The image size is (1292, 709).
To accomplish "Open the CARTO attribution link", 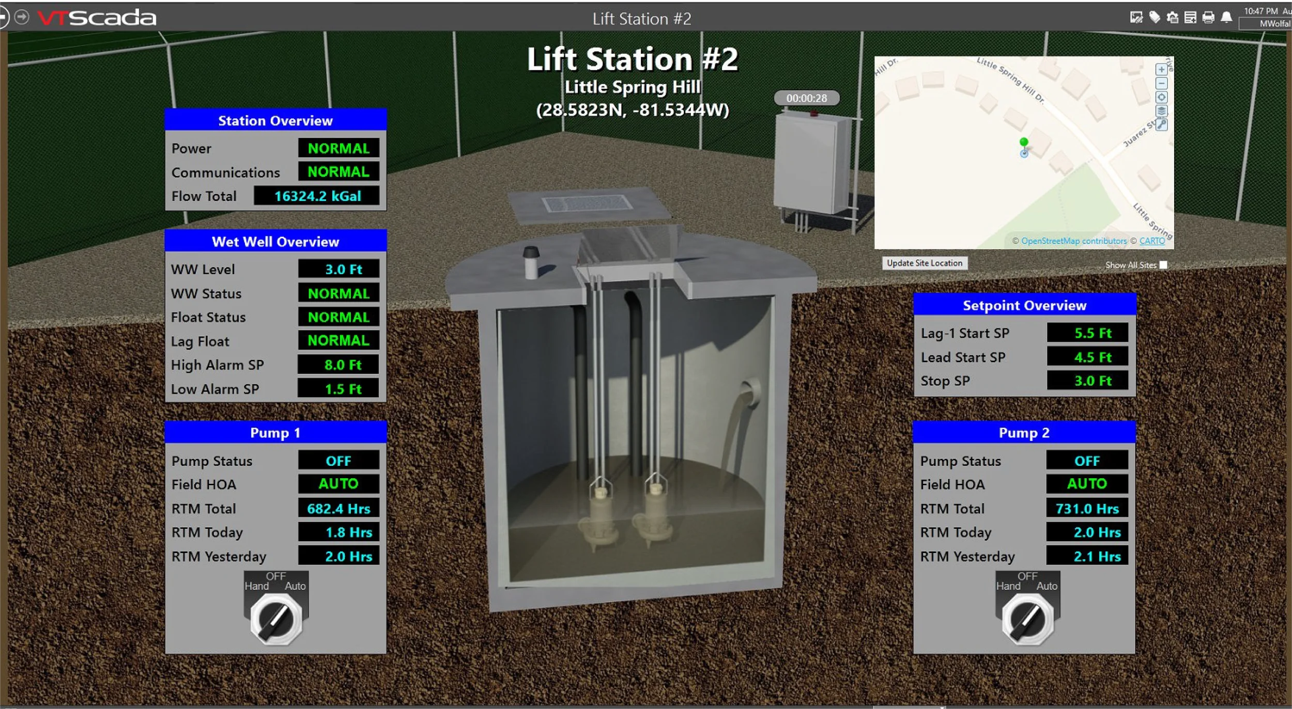I will [x=1152, y=241].
